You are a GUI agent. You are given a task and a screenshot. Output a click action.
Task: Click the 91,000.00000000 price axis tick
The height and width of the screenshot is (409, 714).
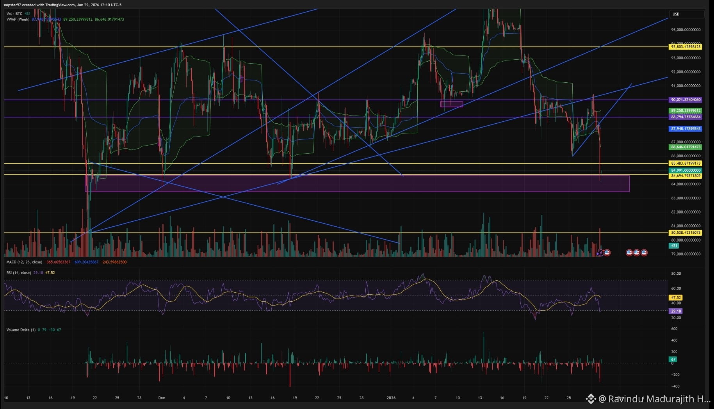point(686,86)
